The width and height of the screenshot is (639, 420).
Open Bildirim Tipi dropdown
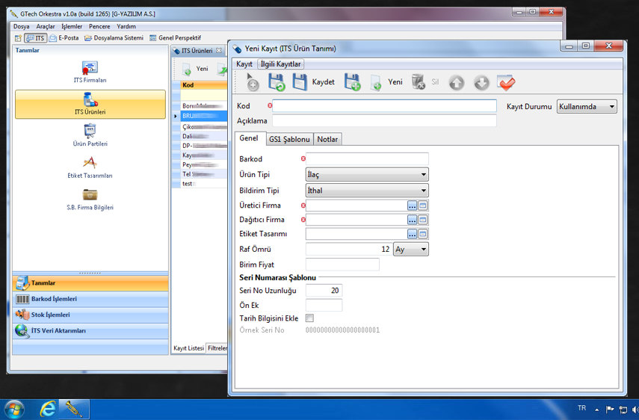(x=367, y=191)
